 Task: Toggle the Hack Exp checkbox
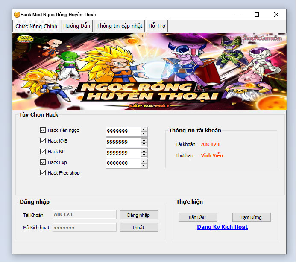point(43,162)
